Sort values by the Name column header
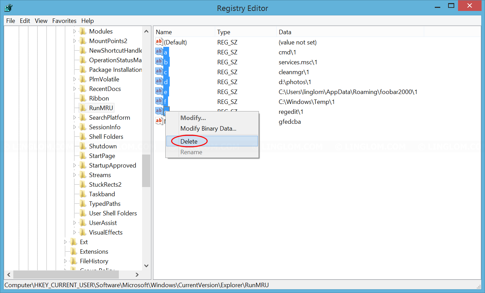The image size is (485, 293). click(x=184, y=32)
